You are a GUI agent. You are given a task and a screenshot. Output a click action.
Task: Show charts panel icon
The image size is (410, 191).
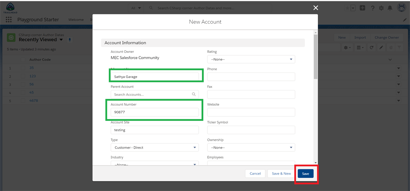pos(391,48)
